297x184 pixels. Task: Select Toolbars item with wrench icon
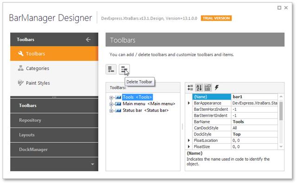54,54
